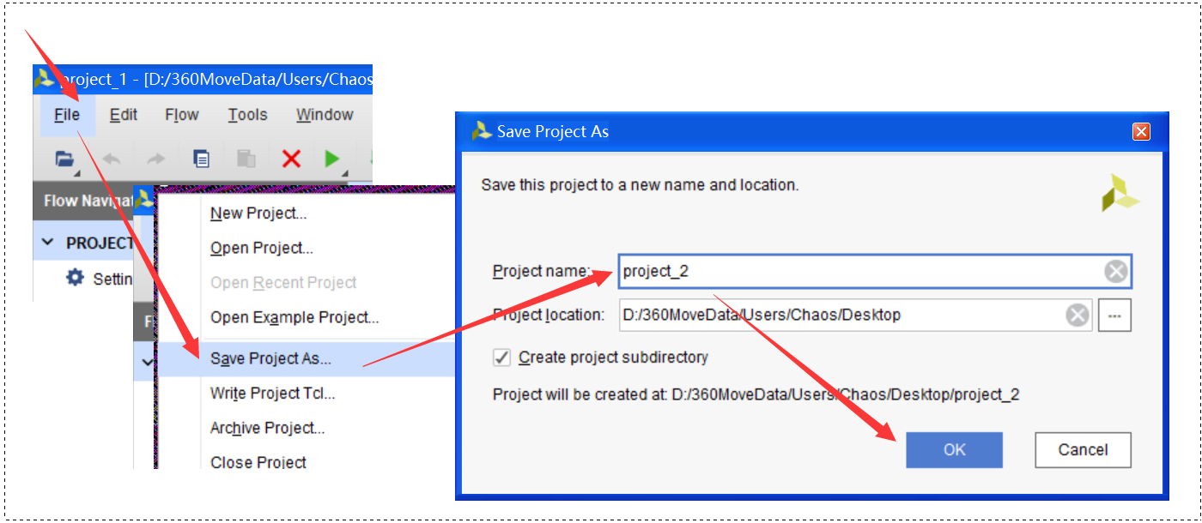Click the paste toolbar icon
Viewport: 1202px width, 523px height.
(246, 159)
